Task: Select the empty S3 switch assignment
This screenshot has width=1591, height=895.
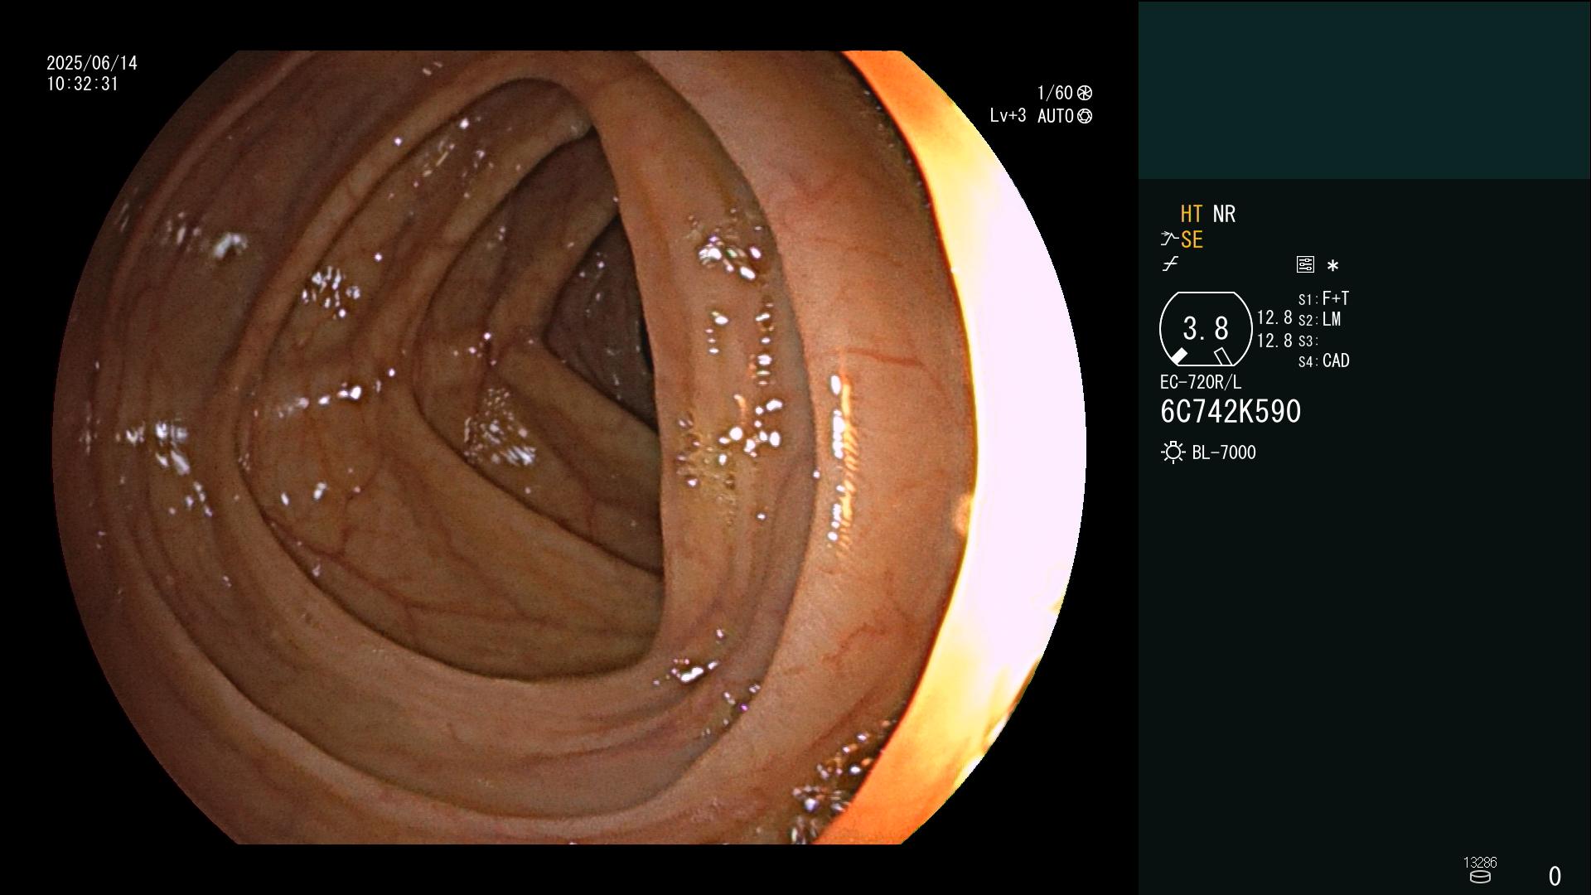Action: pyautogui.click(x=1308, y=341)
